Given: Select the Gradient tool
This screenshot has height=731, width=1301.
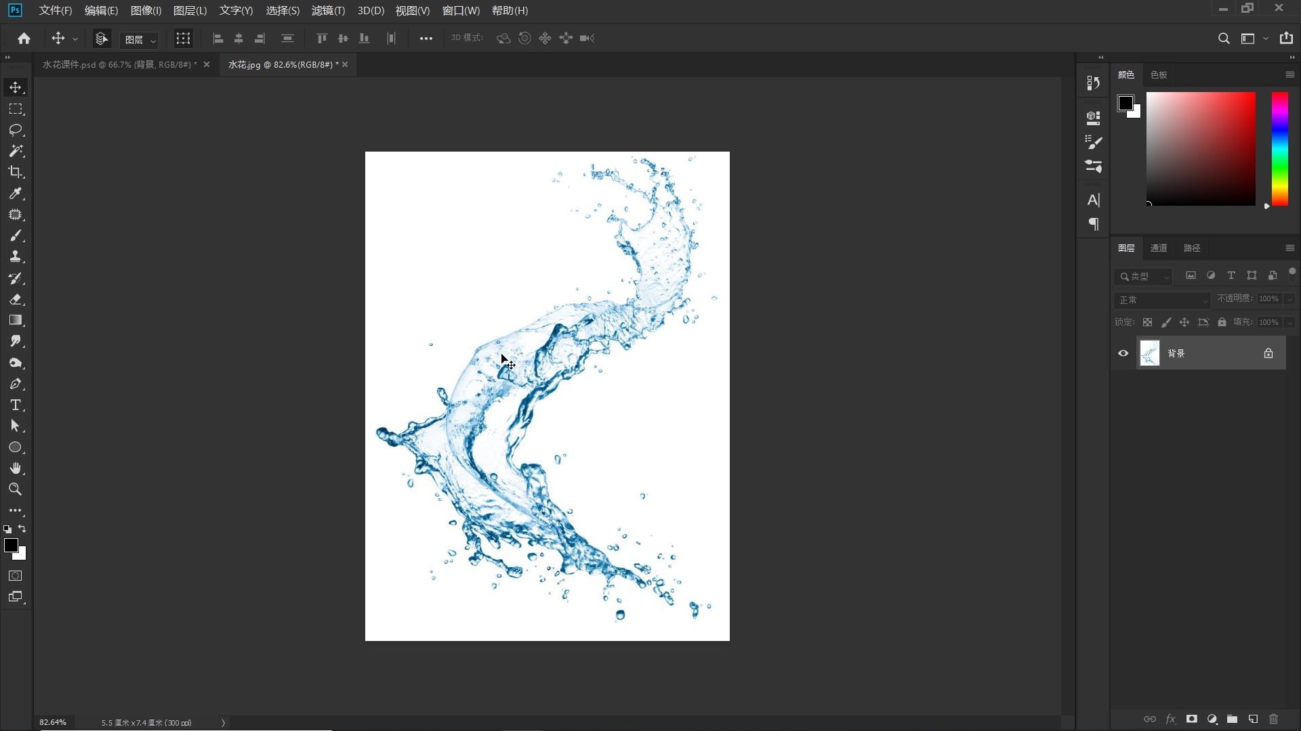Looking at the screenshot, I should click(16, 320).
